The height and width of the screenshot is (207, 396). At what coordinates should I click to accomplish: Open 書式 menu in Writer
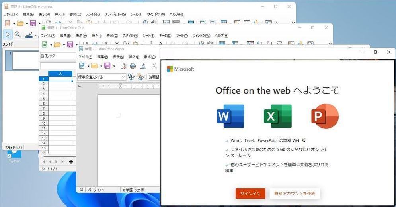pos(150,57)
